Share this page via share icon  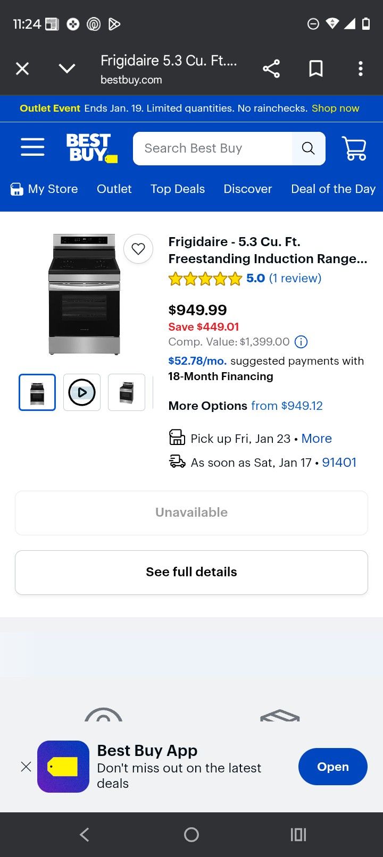tap(271, 69)
